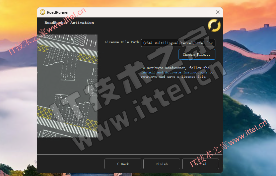Click the 'To activate RoadRunner, follow the' text
The image size is (276, 176).
tap(175, 68)
